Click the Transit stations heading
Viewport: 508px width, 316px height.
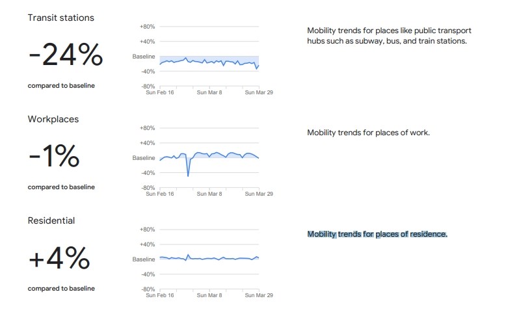[61, 18]
